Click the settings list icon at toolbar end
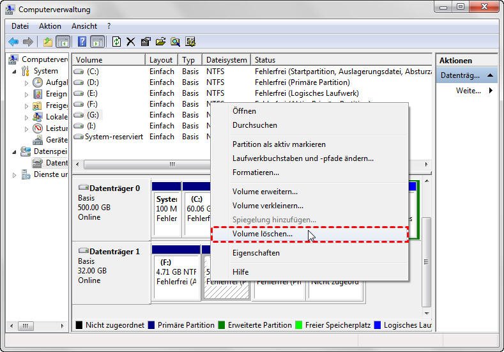 point(190,42)
